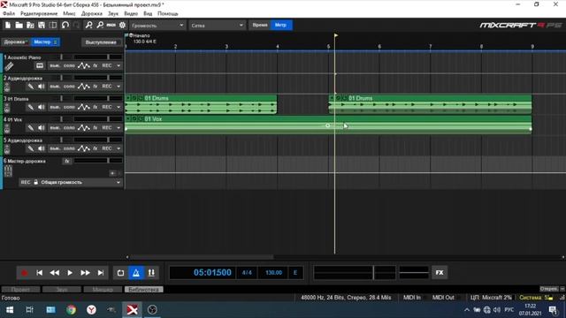
Task: Open fx on the 01 Drums track
Action: 96,107
